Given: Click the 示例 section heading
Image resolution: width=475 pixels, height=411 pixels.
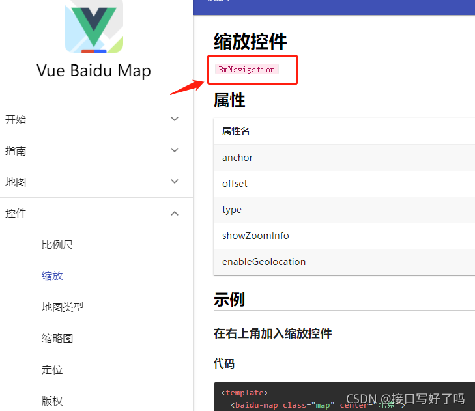Looking at the screenshot, I should click(x=229, y=300).
